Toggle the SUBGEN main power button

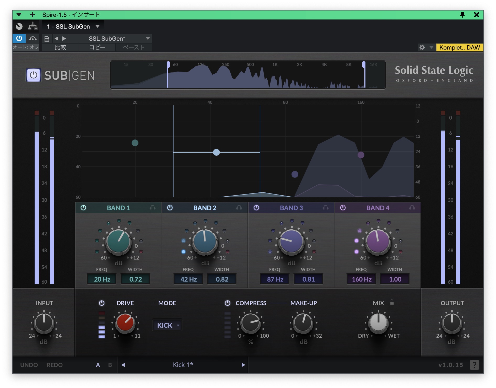click(x=33, y=75)
